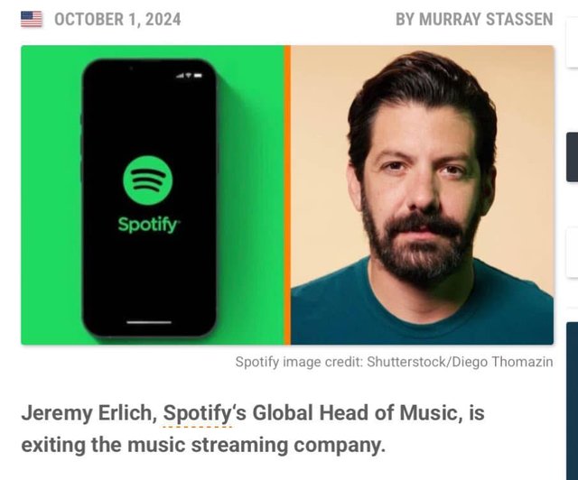The height and width of the screenshot is (480, 578).
Task: Click the Spotify wordmark on the phone screen
Action: click(x=149, y=224)
